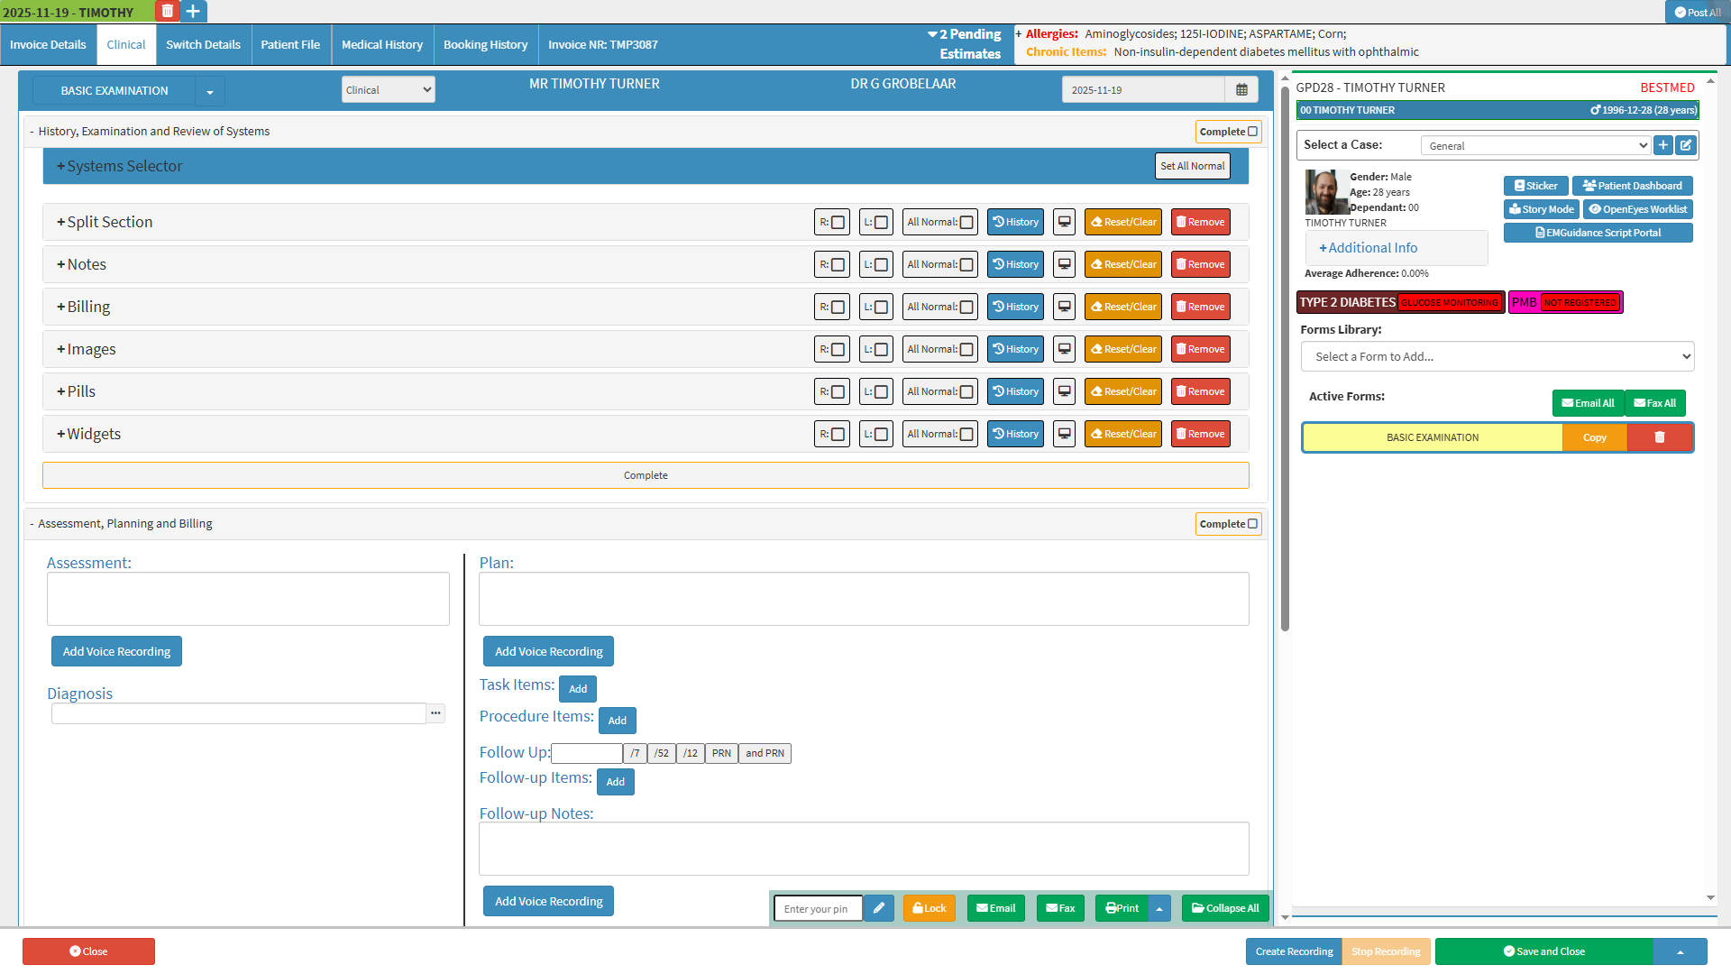Click the edit case pencil icon
1731x974 pixels.
[1686, 145]
